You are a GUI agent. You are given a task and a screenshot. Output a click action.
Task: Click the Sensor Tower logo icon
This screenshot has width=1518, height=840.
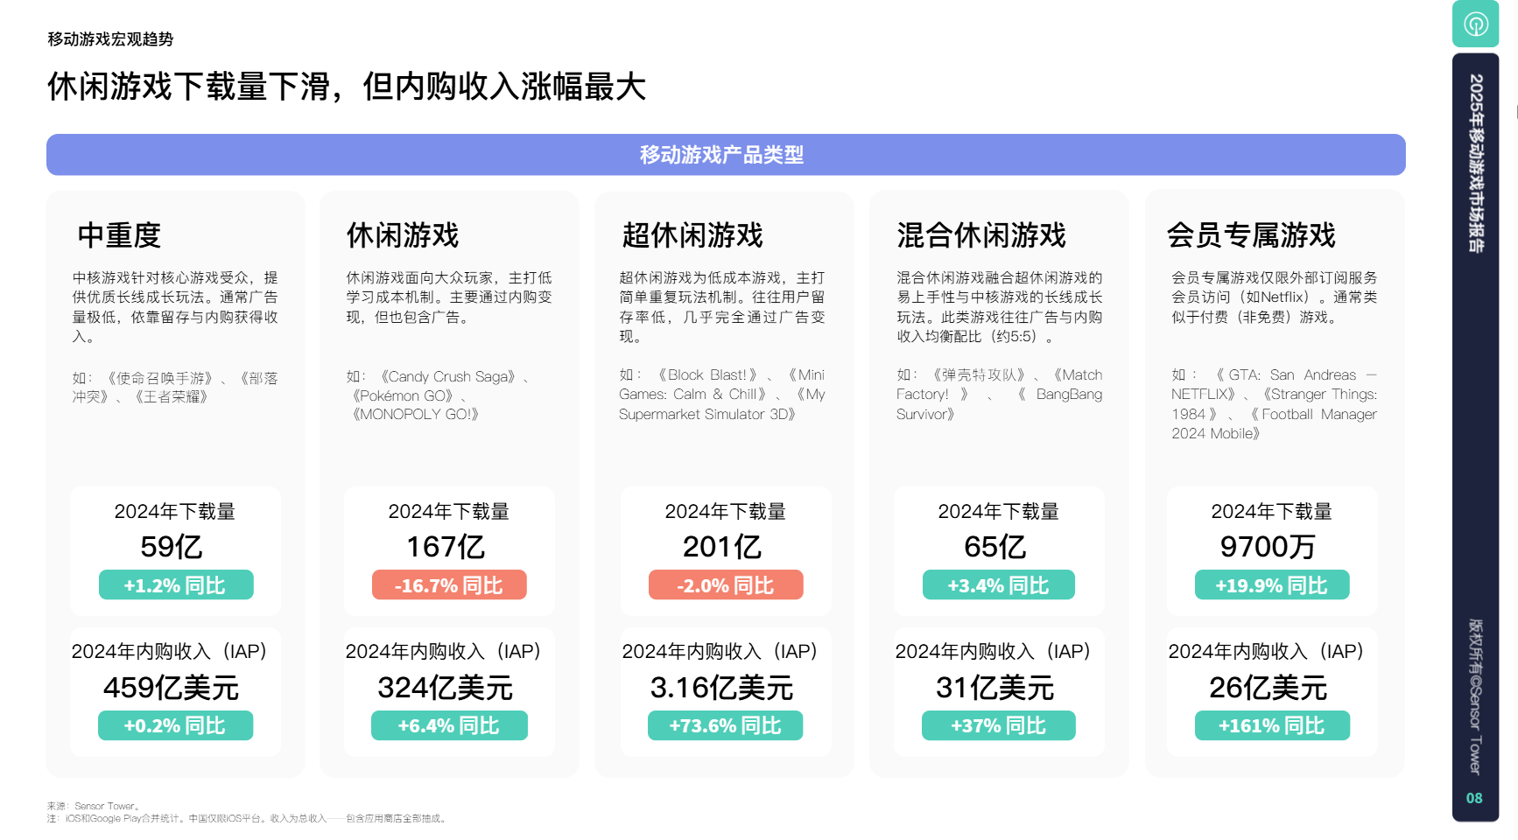pos(1475,24)
